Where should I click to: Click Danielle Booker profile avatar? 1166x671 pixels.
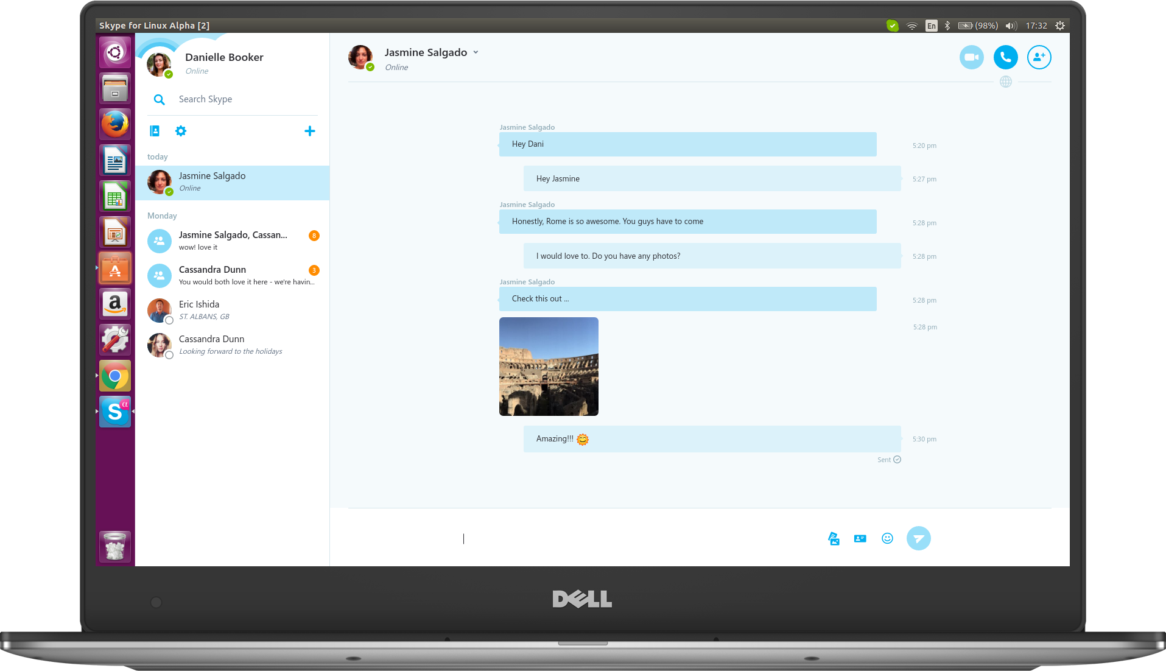coord(159,64)
